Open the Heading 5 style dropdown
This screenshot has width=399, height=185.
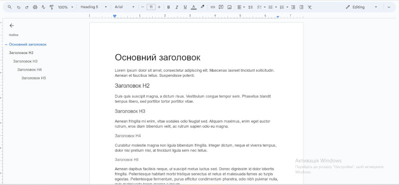pos(94,7)
